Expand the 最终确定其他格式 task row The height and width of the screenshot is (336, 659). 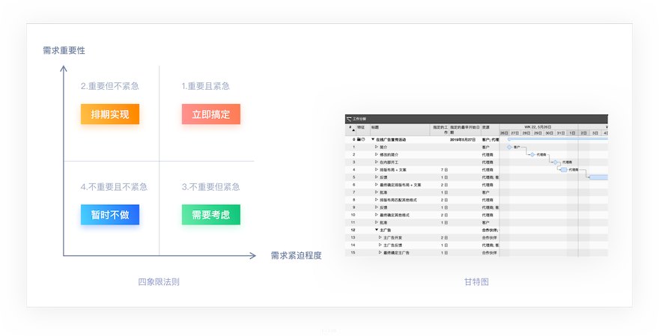click(x=377, y=215)
